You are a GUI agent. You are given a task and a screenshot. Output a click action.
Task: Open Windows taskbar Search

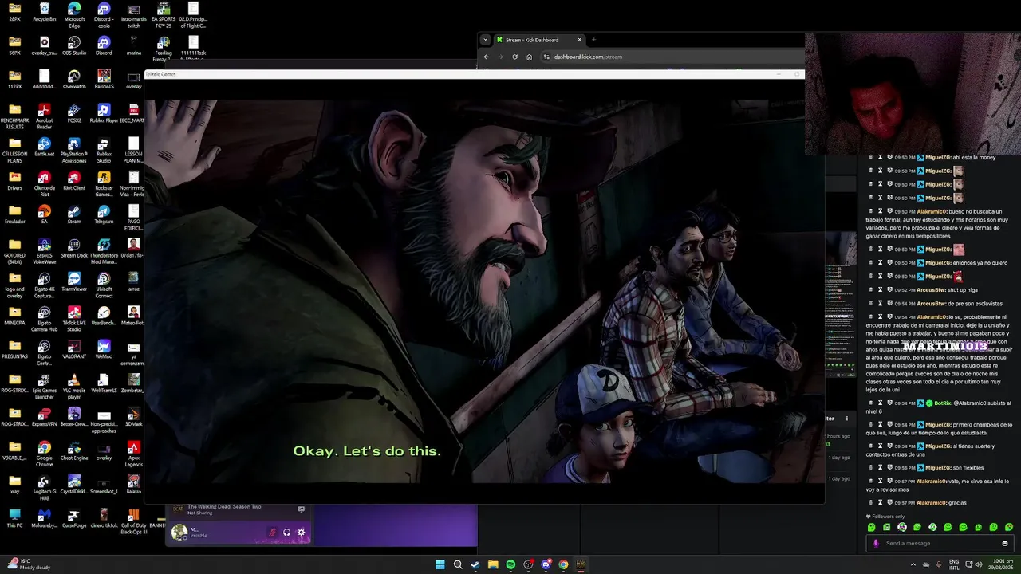[458, 564]
